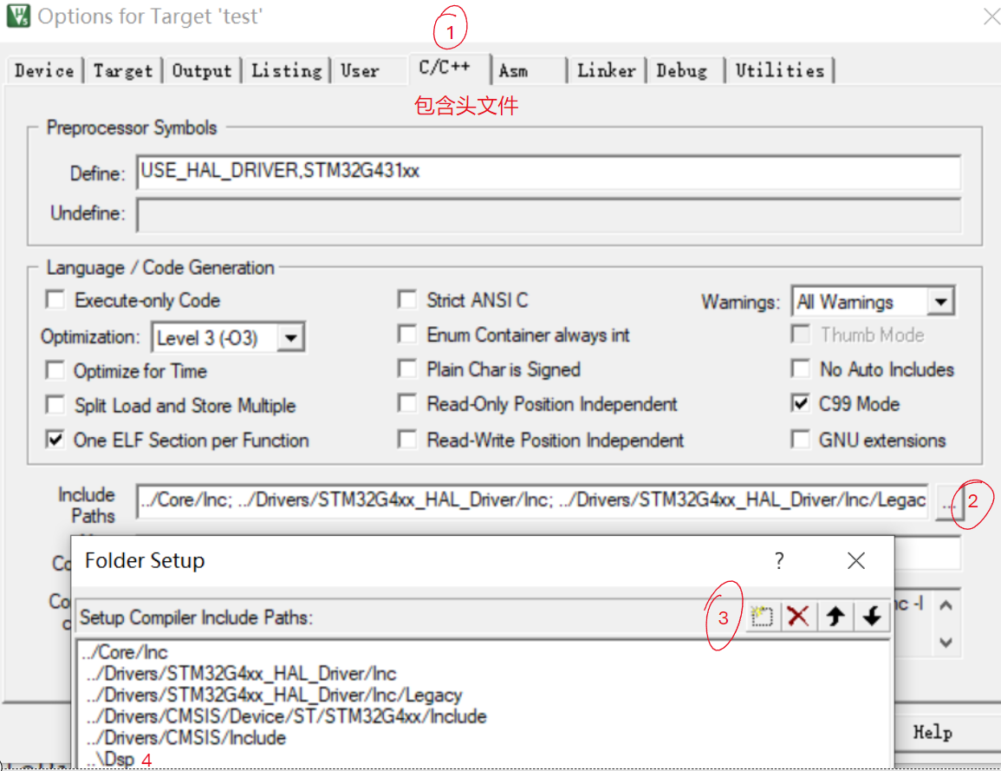Enable the Strict ANSI C option
1001x771 pixels.
tap(407, 300)
